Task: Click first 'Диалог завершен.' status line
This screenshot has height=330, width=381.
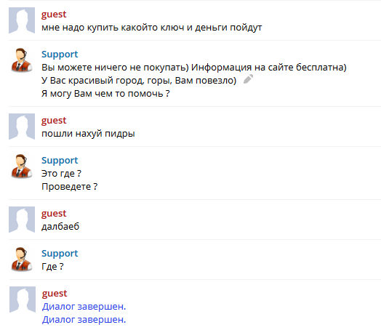Action: [84, 307]
